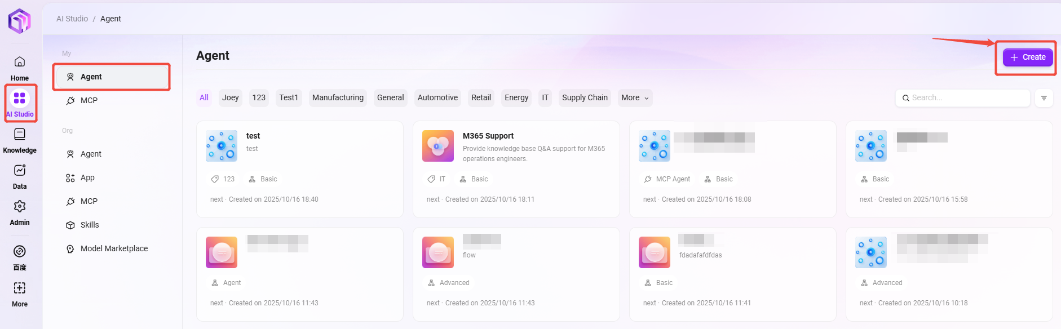Open the Home section in sidebar
This screenshot has height=329, width=1061.
point(20,62)
